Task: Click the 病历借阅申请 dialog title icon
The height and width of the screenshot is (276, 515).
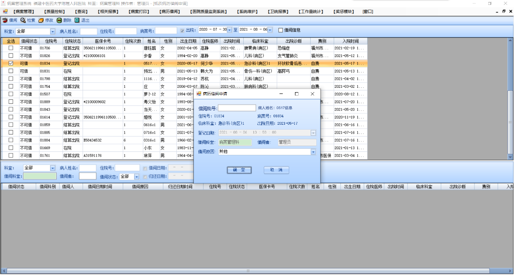Action: coord(199,94)
